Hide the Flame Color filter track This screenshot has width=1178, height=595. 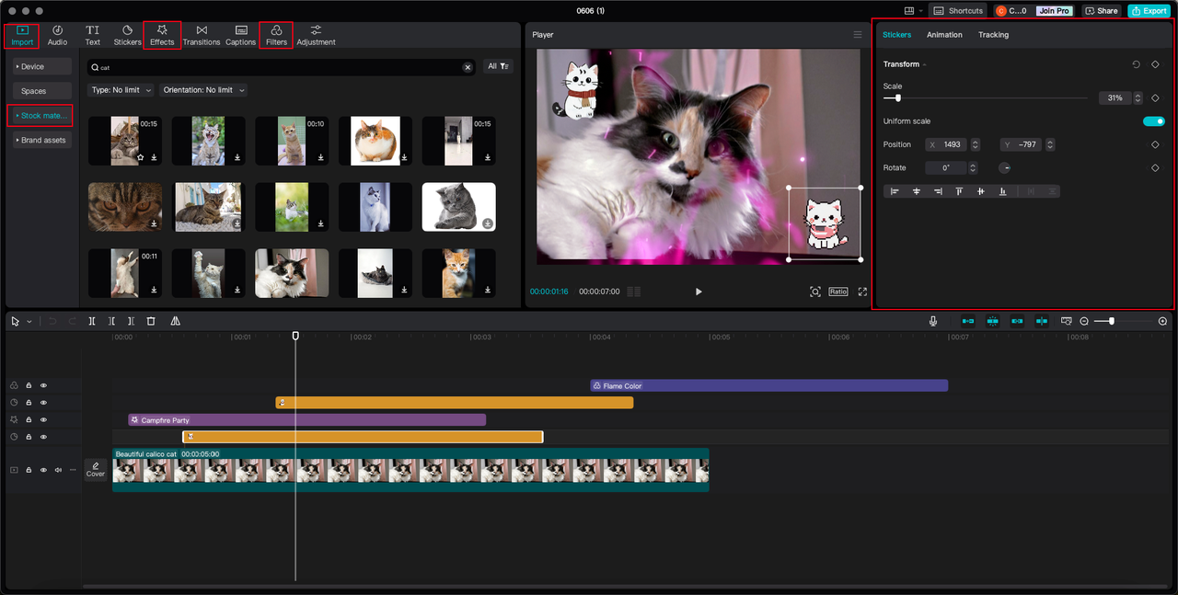(43, 385)
